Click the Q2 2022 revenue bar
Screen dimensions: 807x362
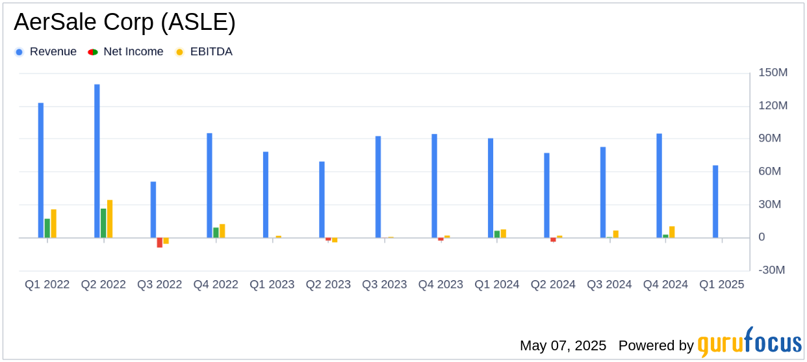click(x=97, y=161)
